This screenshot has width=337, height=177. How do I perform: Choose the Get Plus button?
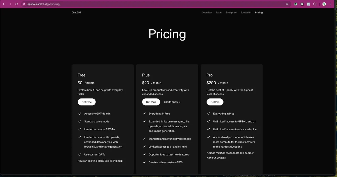151,102
